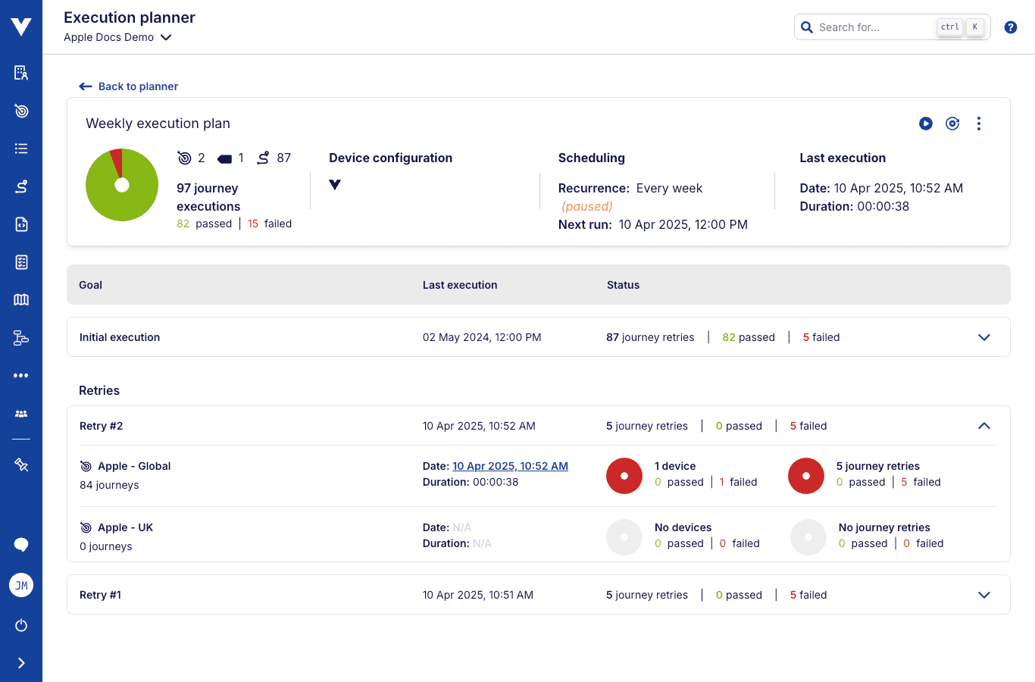Open the Flowchart/extensions icon in sidebar
The image size is (1035, 682).
(21, 337)
